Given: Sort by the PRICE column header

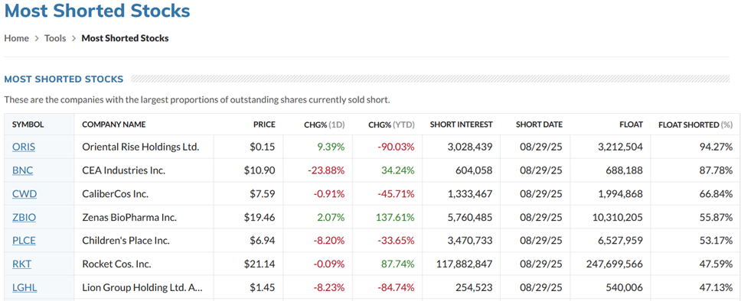Looking at the screenshot, I should point(264,125).
